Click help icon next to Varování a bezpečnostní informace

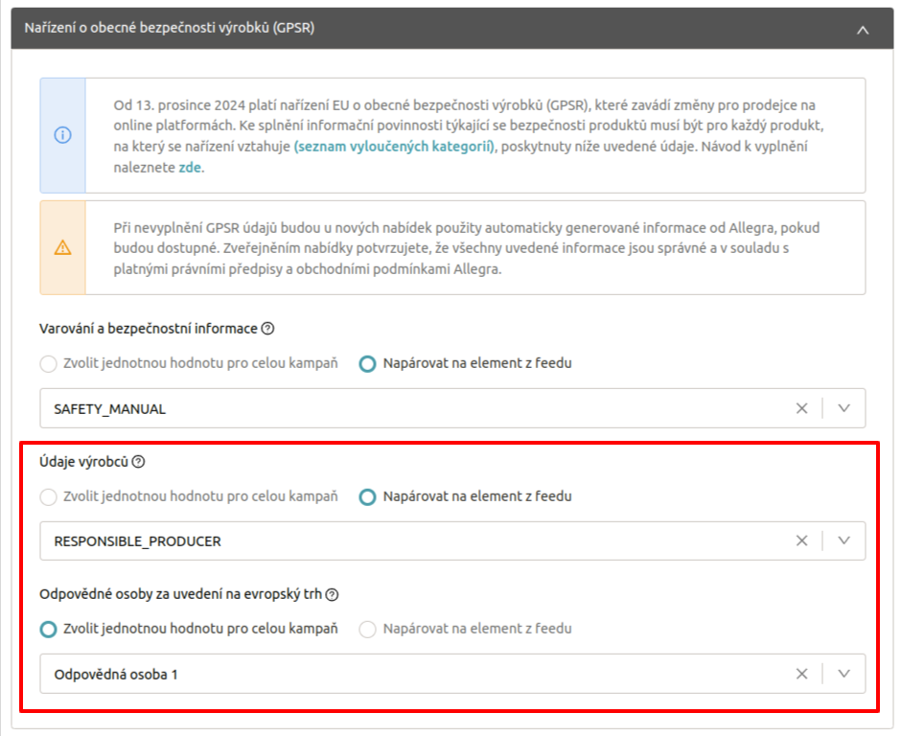(267, 329)
